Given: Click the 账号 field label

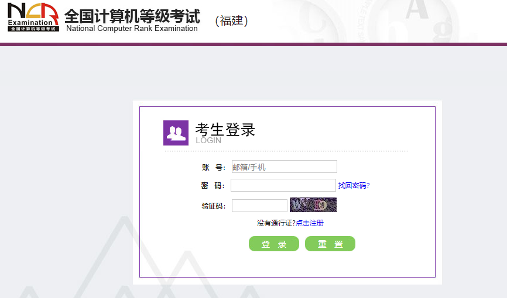Looking at the screenshot, I should tap(214, 167).
